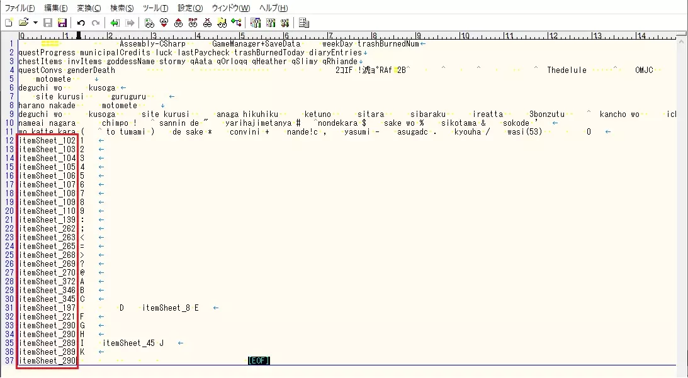Jump back with the green left arrow
Image resolution: width=688 pixels, height=378 pixels.
coord(115,23)
